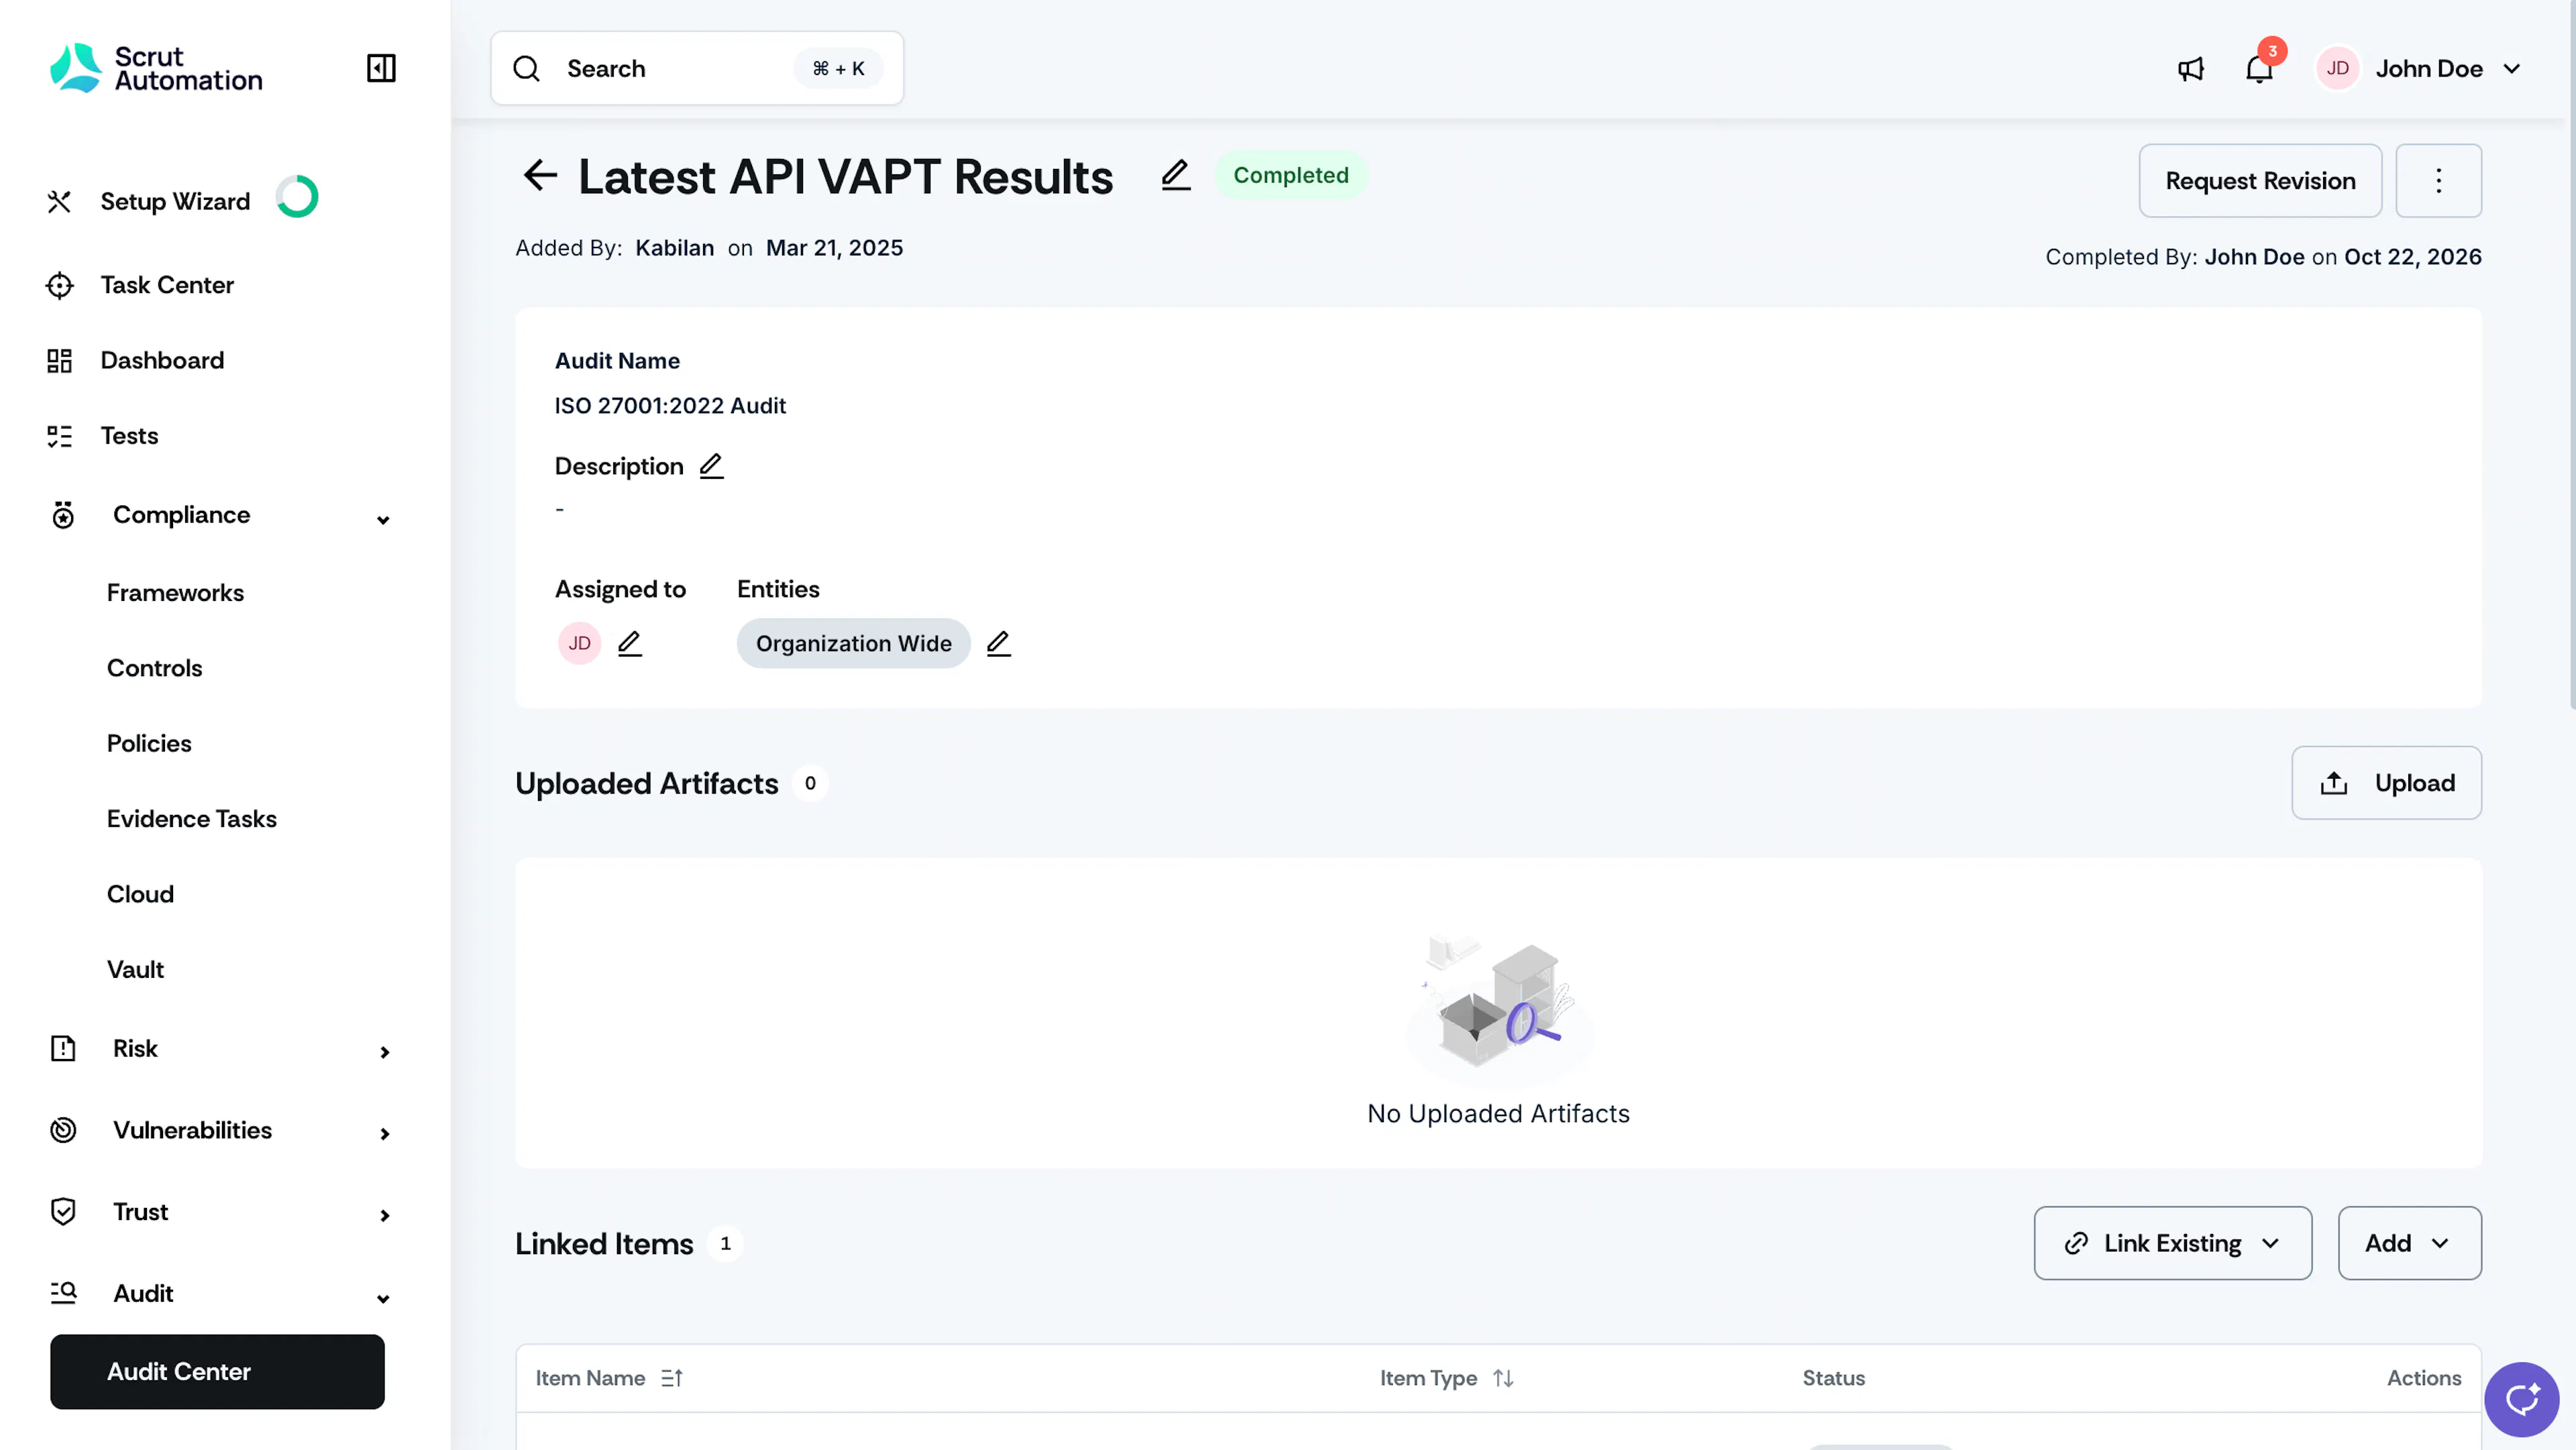This screenshot has height=1450, width=2576.
Task: Open Tests in sidebar
Action: [129, 436]
